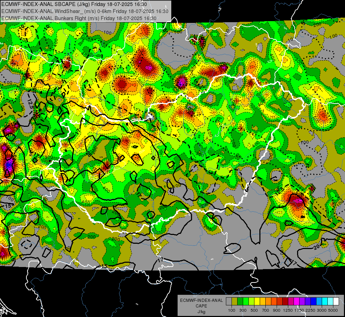This screenshot has width=345, height=317.
Task: Click the legend title ECMWF-INDEX-ANAL
Action: click(201, 300)
